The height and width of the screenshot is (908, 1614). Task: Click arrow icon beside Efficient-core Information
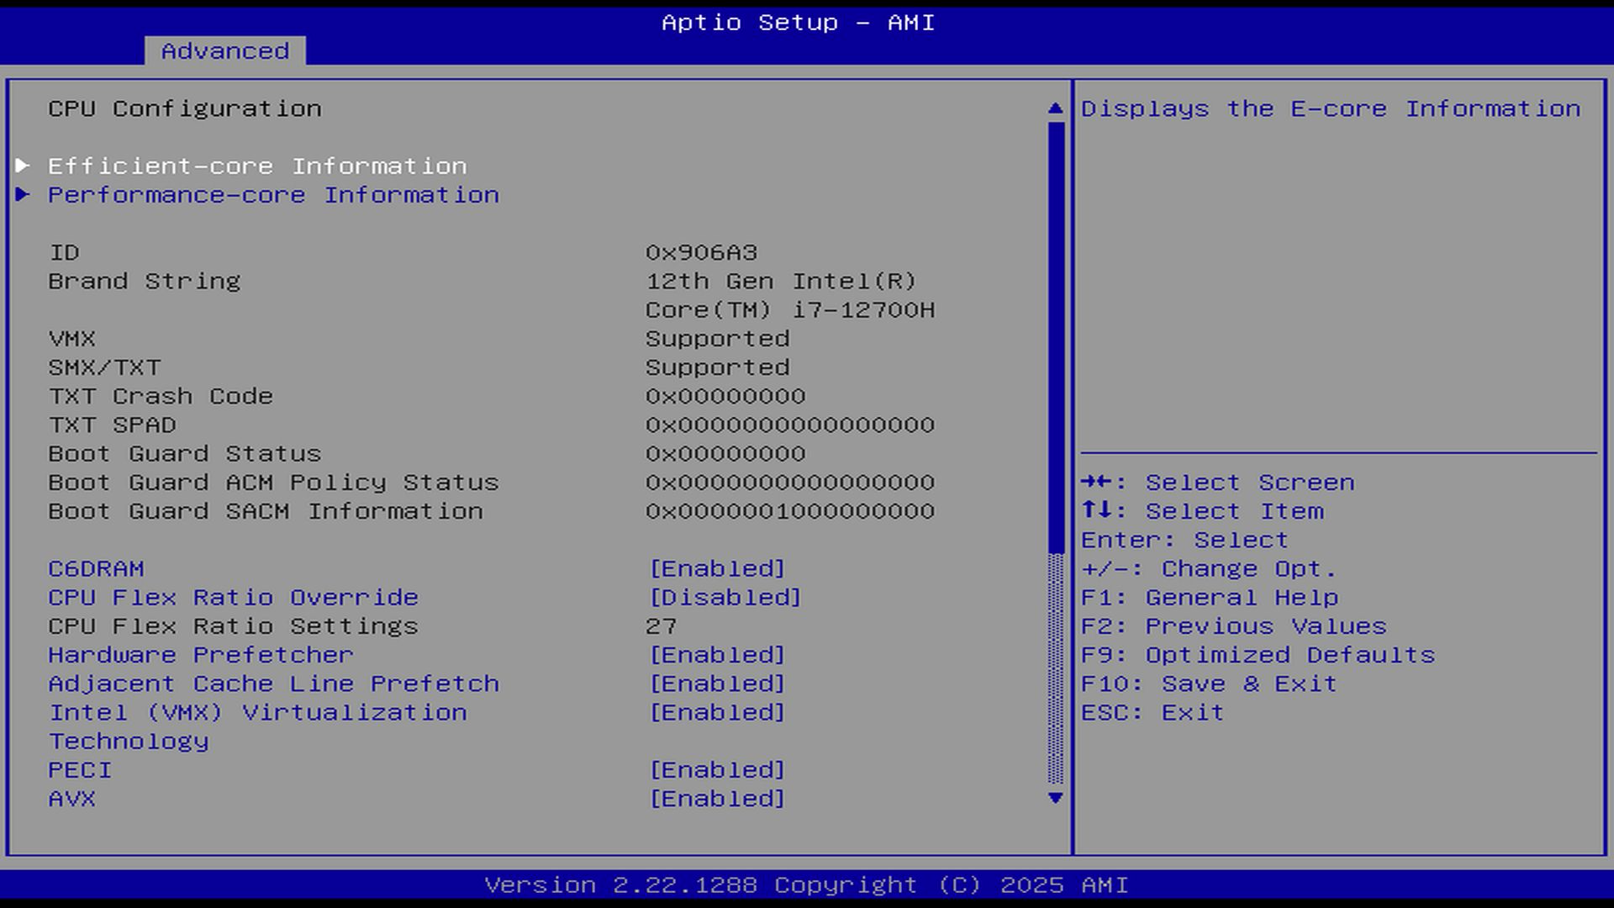click(x=23, y=166)
